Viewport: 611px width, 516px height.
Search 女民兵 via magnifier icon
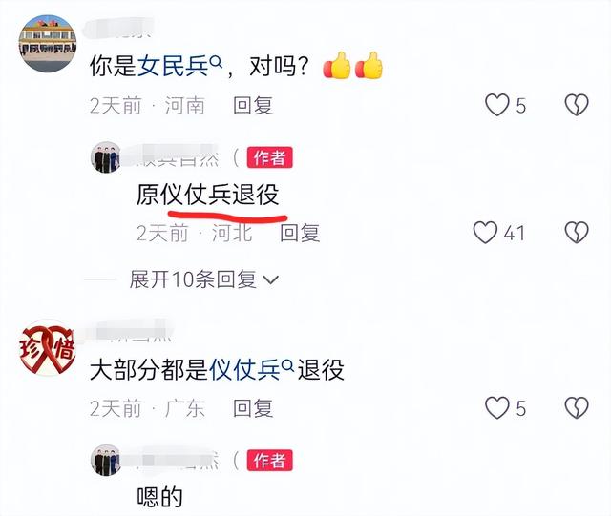point(216,61)
